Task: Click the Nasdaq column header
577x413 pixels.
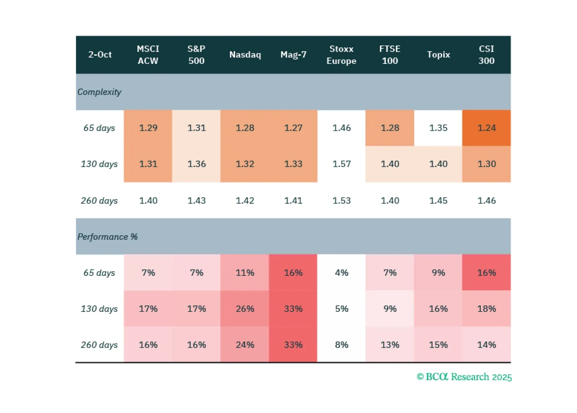Action: [245, 55]
